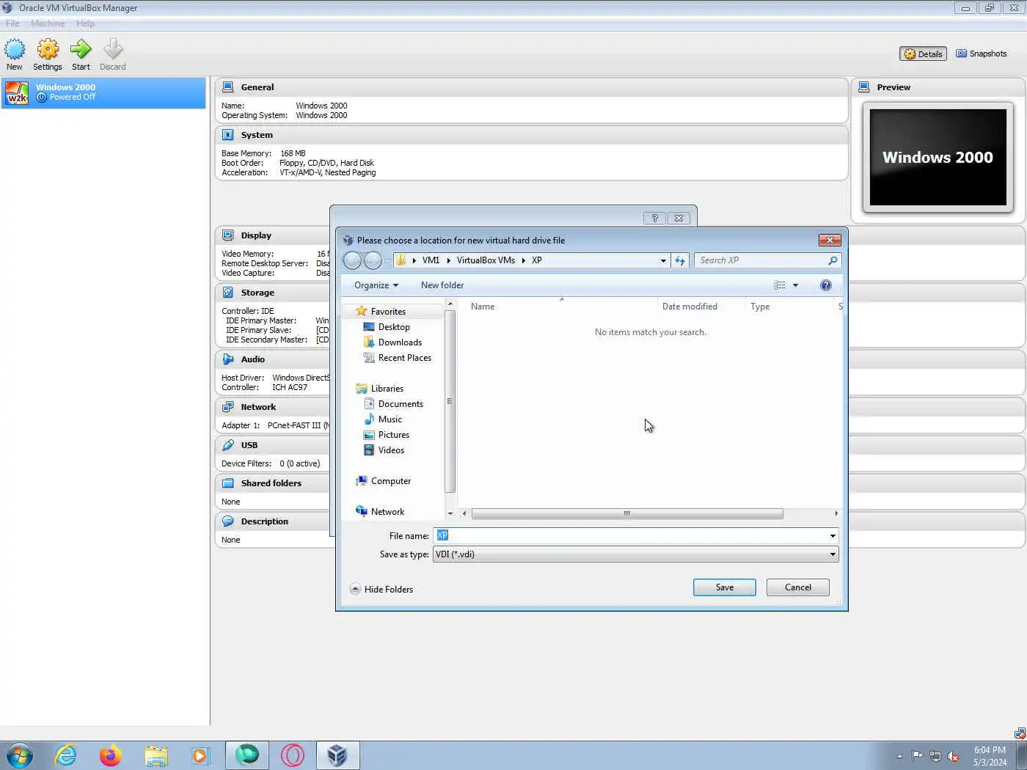The image size is (1027, 770).
Task: Open the Machine menu
Action: pyautogui.click(x=48, y=23)
